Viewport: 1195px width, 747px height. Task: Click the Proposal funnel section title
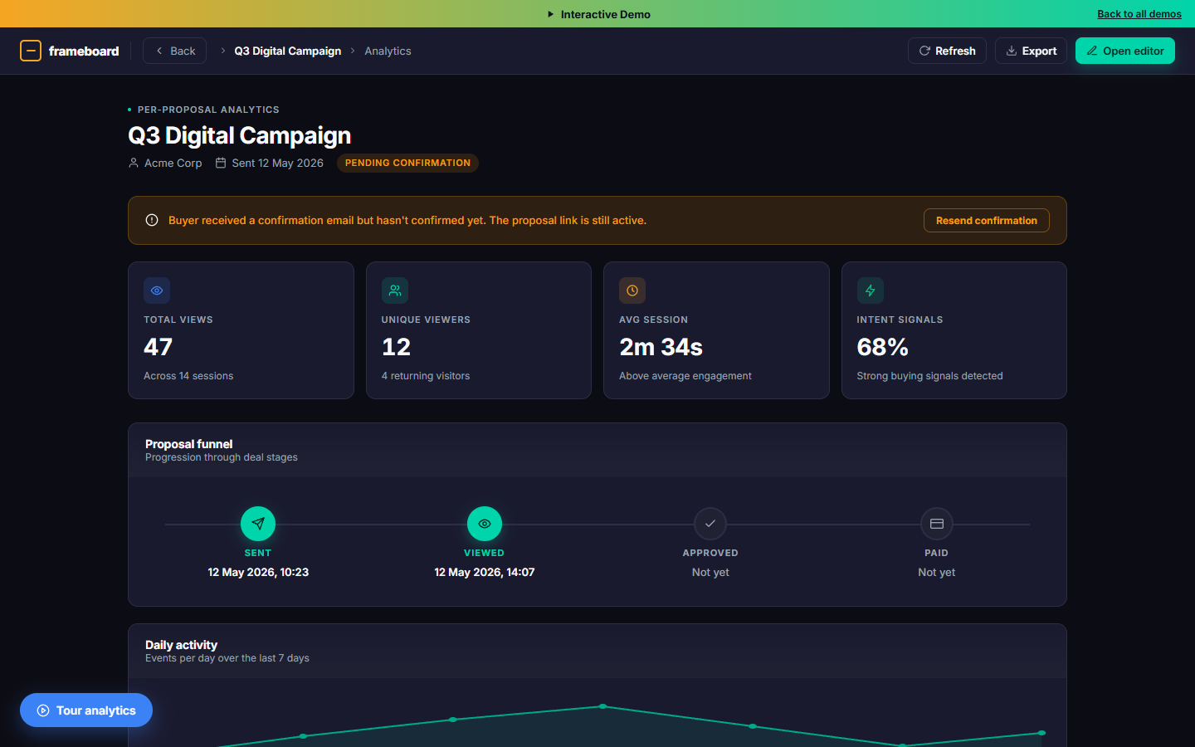click(188, 444)
